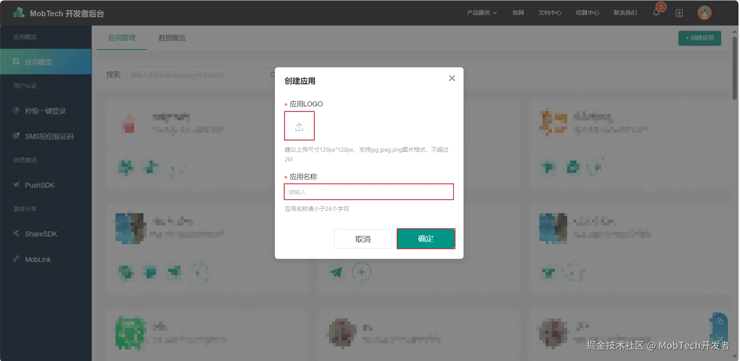Image resolution: width=740 pixels, height=361 pixels.
Task: Click the search magnifier icon
Action: 273,75
